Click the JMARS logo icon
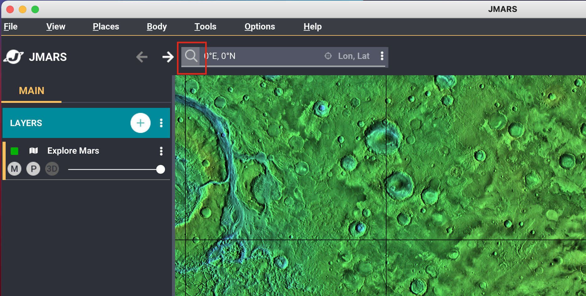Screen dimensions: 586x296 tap(13, 57)
